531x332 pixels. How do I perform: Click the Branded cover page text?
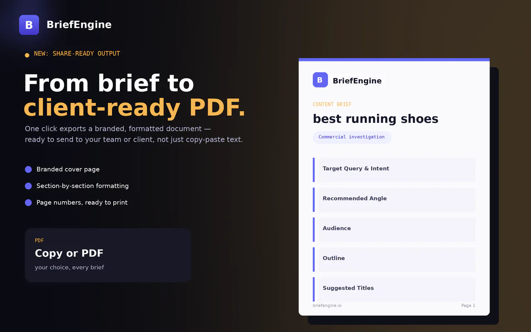[68, 169]
